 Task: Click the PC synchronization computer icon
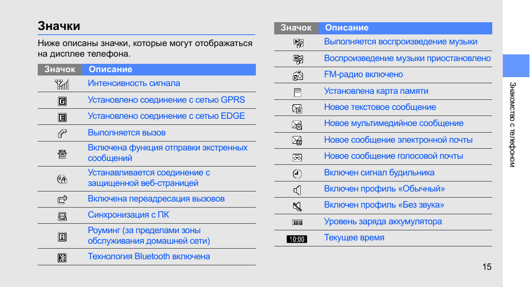[62, 216]
